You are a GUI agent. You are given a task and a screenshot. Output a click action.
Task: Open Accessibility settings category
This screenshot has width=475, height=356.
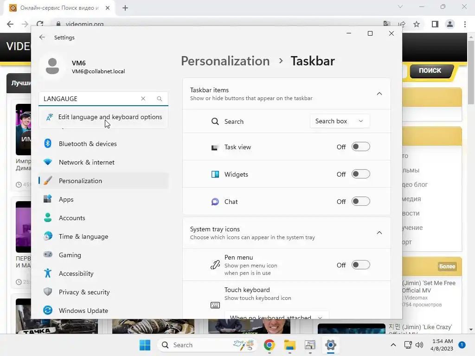coord(103,273)
